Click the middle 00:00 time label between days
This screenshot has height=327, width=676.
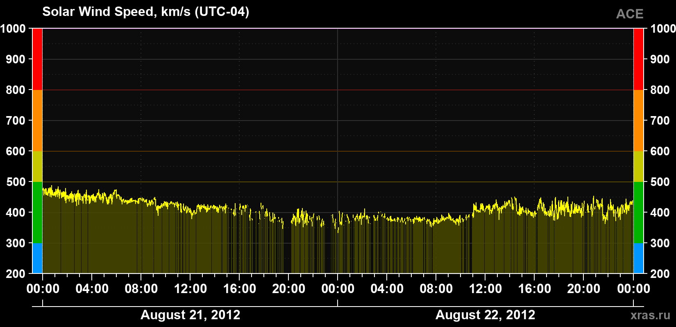coord(338,289)
